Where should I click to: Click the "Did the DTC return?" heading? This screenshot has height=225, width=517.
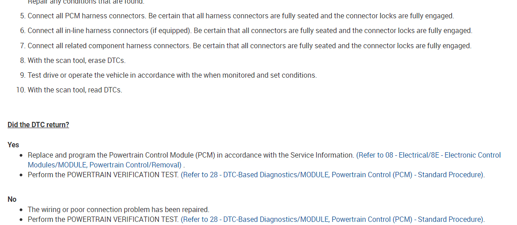point(38,125)
